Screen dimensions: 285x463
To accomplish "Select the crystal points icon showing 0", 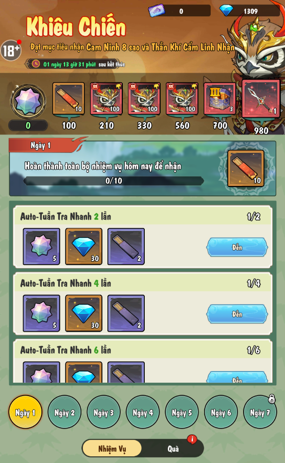I will [28, 101].
